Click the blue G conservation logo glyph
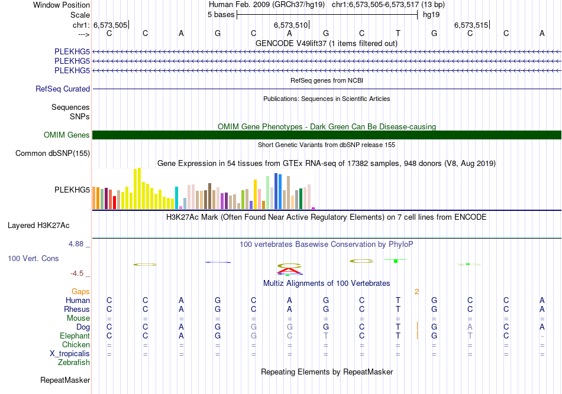This screenshot has width=562, height=394. tap(218, 262)
